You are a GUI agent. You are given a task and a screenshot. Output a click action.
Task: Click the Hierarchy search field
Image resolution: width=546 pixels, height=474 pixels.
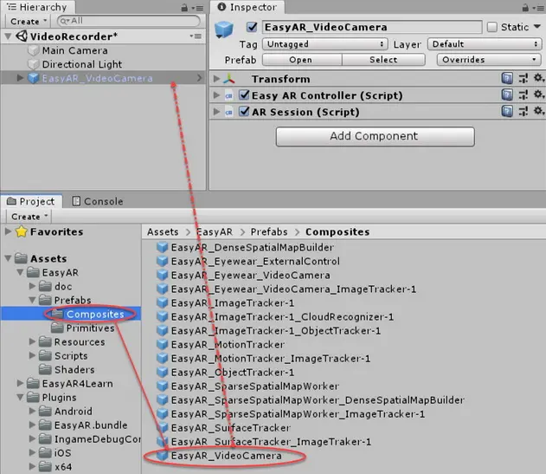[x=128, y=21]
